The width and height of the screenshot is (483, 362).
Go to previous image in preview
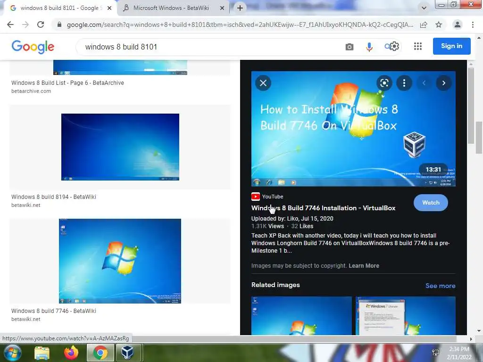[424, 83]
